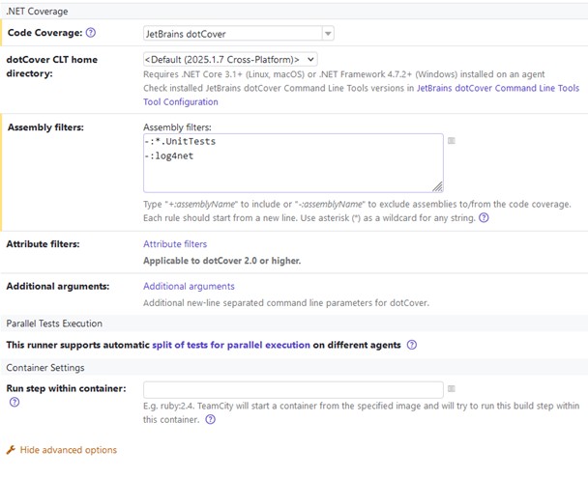Open help icon next to Code Coverage

pos(91,33)
